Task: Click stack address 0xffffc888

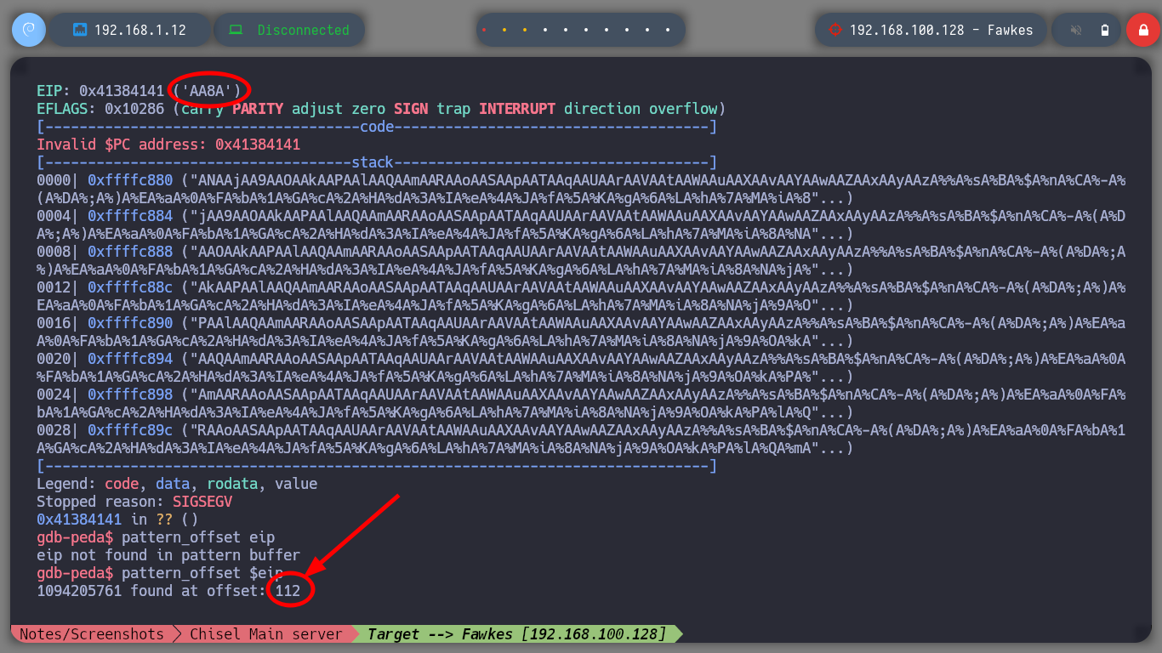Action: (x=130, y=252)
